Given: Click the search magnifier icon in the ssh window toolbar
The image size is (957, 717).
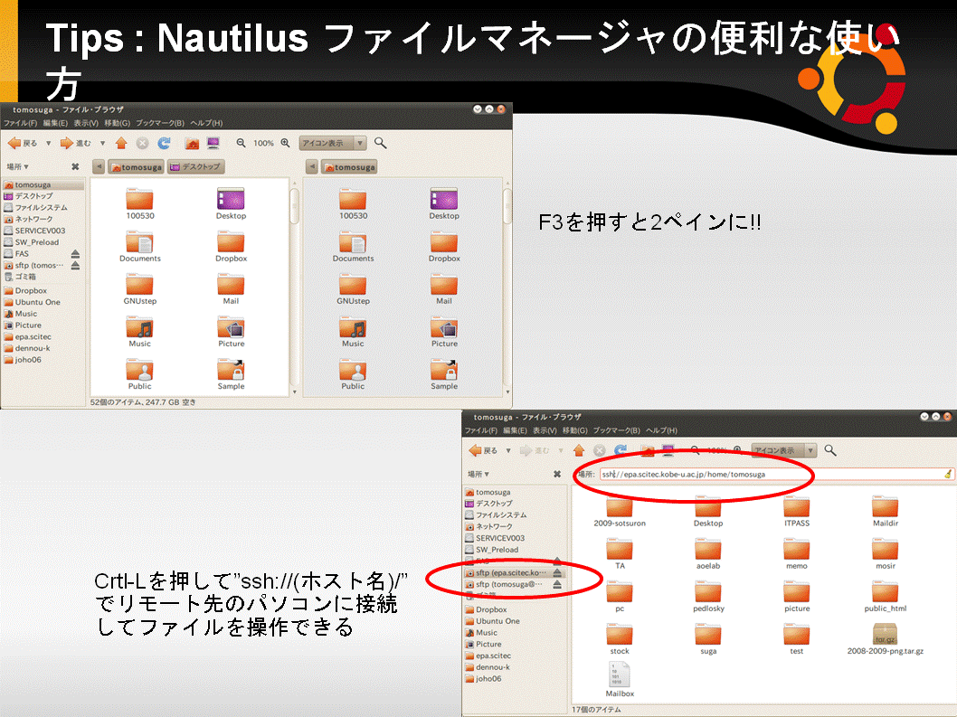Looking at the screenshot, I should [x=830, y=450].
